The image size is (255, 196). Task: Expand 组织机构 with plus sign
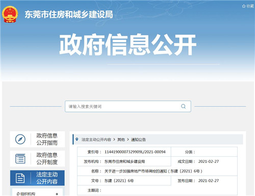pyautogui.click(x=57, y=194)
